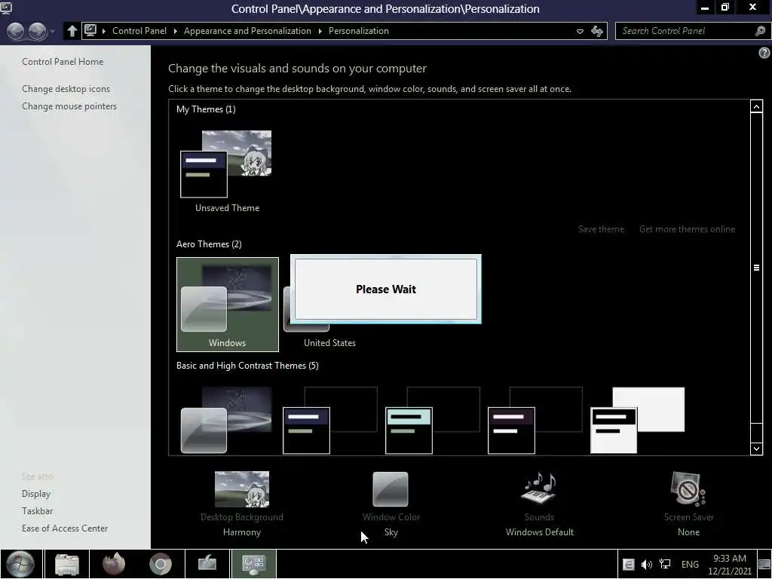The image size is (772, 579).
Task: Select the United States theme label
Action: (x=329, y=343)
